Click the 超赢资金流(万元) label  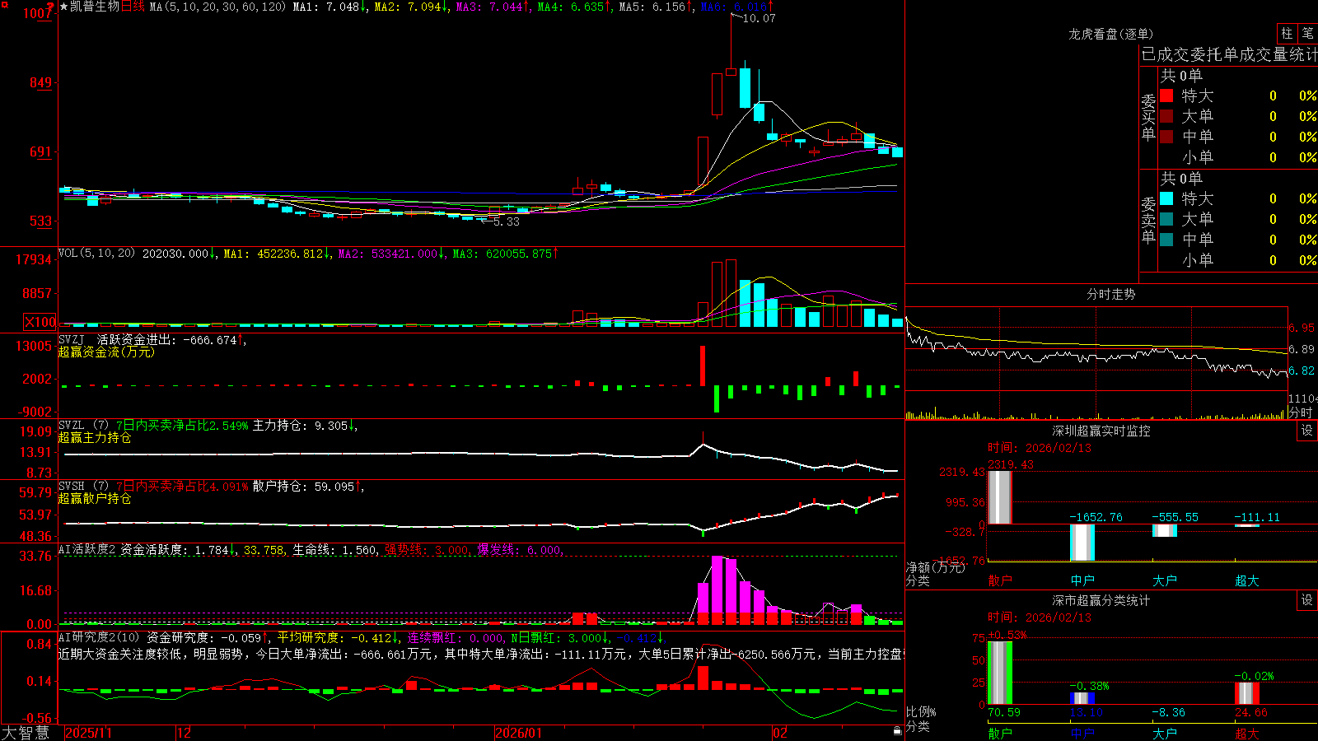point(106,352)
